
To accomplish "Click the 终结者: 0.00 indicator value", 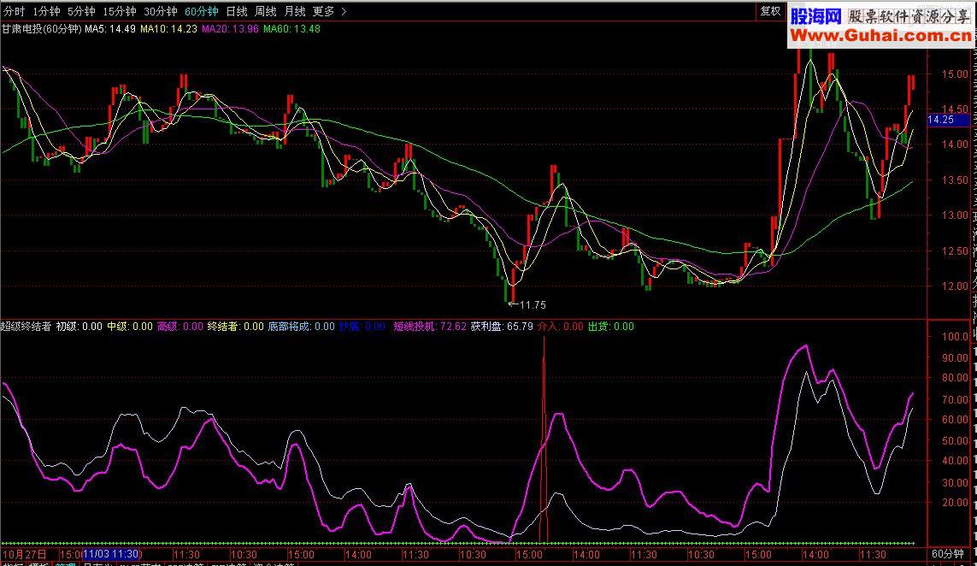I will [x=236, y=326].
